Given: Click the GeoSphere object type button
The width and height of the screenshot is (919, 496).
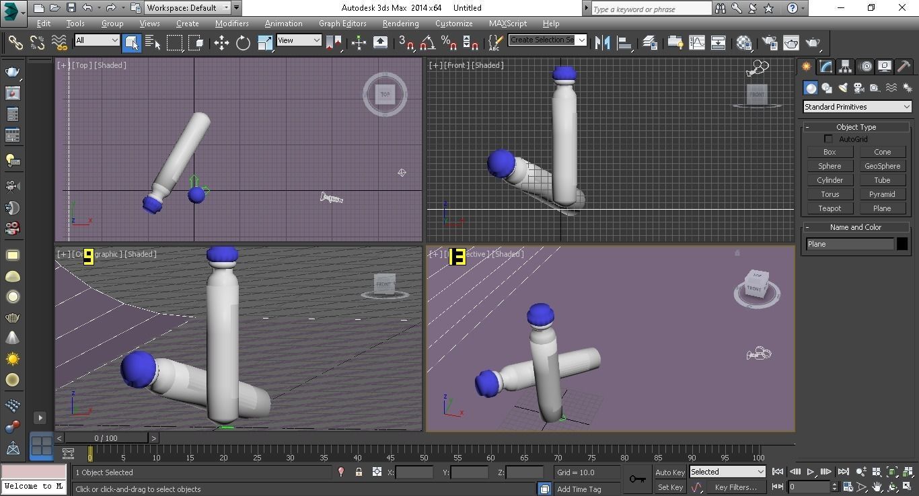Looking at the screenshot, I should [x=882, y=166].
